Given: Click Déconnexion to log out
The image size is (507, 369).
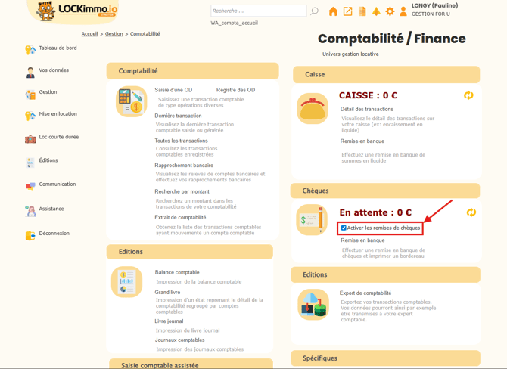Looking at the screenshot, I should [x=54, y=234].
